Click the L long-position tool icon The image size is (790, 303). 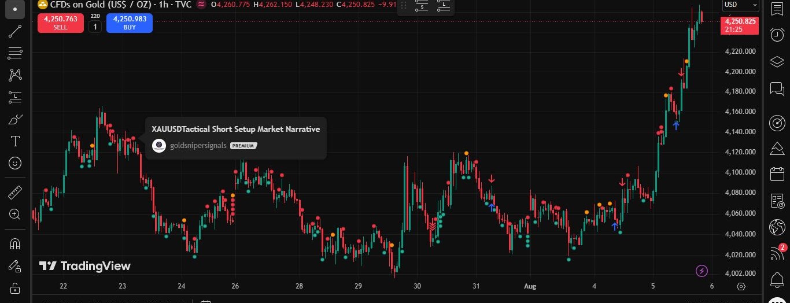(444, 6)
